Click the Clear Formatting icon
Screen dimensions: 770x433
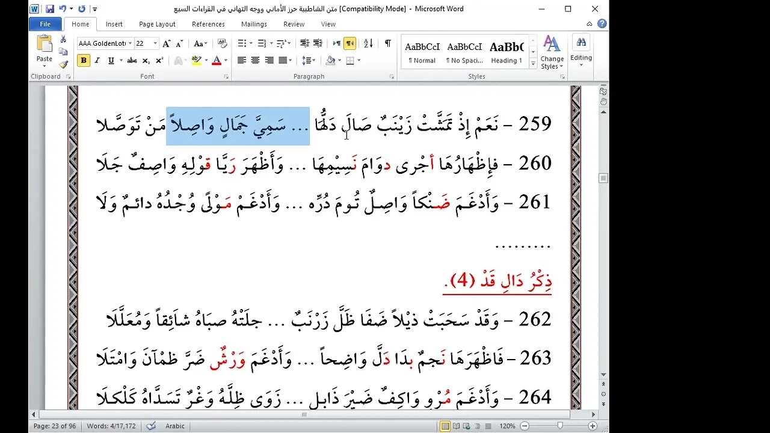tap(223, 44)
